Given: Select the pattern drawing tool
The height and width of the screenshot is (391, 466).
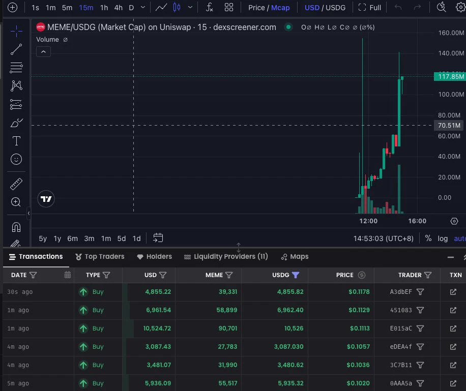Looking at the screenshot, I should (16, 86).
